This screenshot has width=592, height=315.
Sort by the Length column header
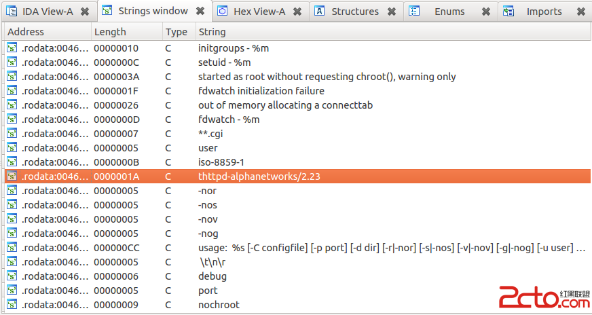[x=126, y=32]
